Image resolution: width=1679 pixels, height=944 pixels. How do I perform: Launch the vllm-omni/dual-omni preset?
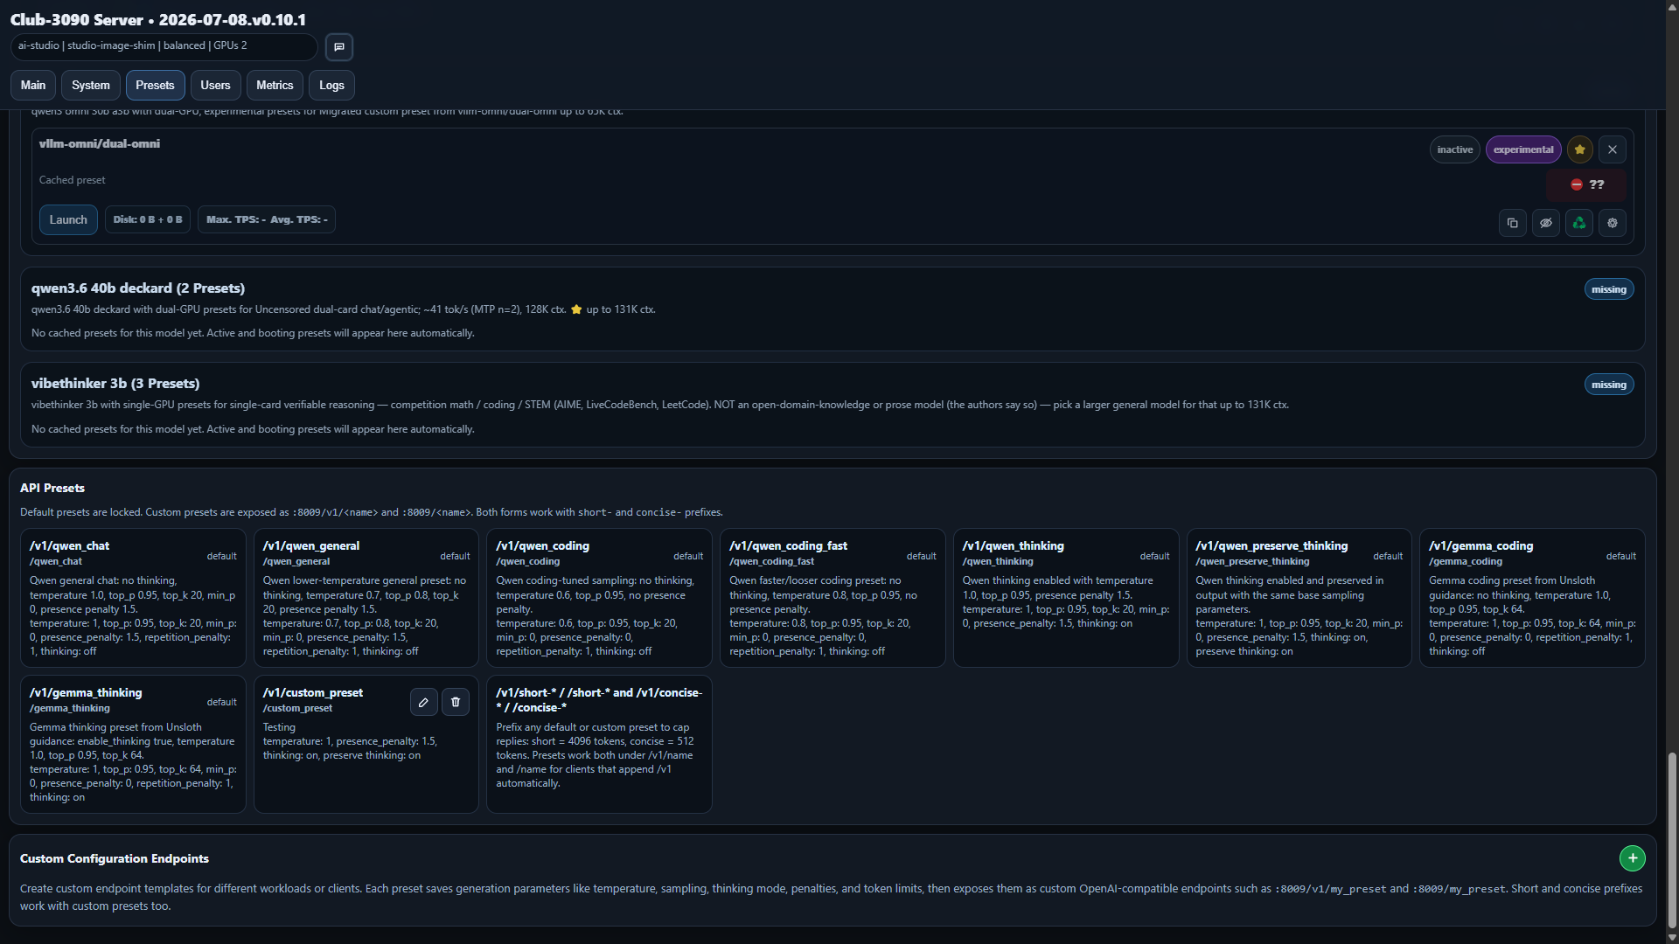click(x=68, y=219)
